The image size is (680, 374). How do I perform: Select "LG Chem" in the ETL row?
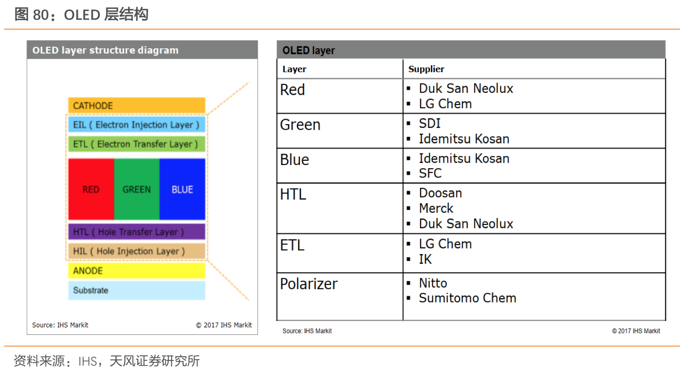point(446,244)
